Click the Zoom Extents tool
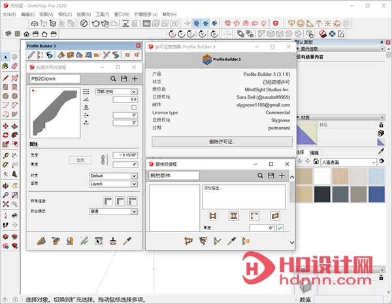 click(5, 204)
